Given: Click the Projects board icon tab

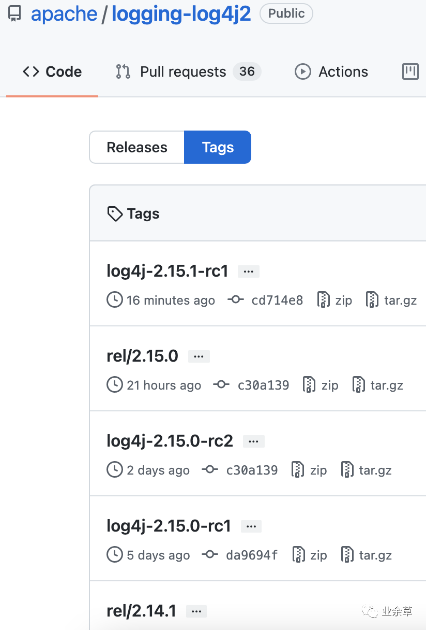Looking at the screenshot, I should (410, 71).
